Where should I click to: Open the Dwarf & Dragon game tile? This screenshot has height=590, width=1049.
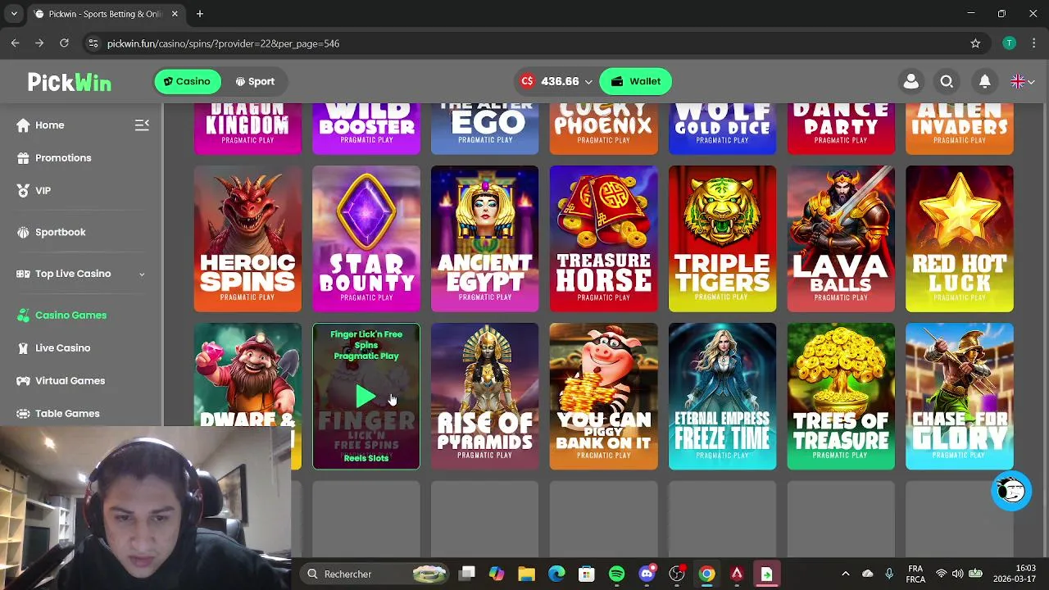[x=247, y=374]
